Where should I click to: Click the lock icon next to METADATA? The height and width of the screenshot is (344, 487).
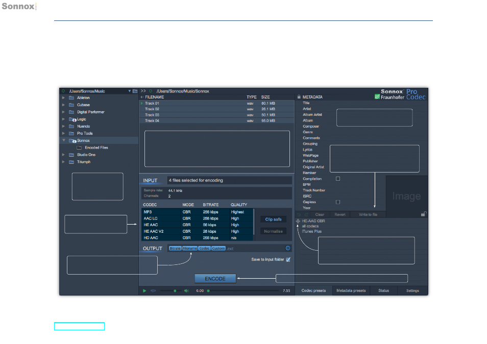pos(299,96)
